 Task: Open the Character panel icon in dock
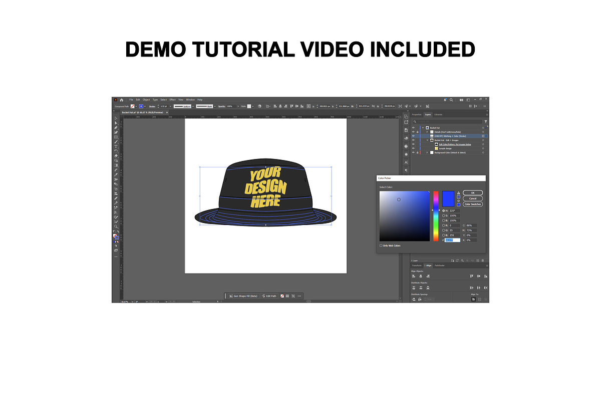(406, 162)
